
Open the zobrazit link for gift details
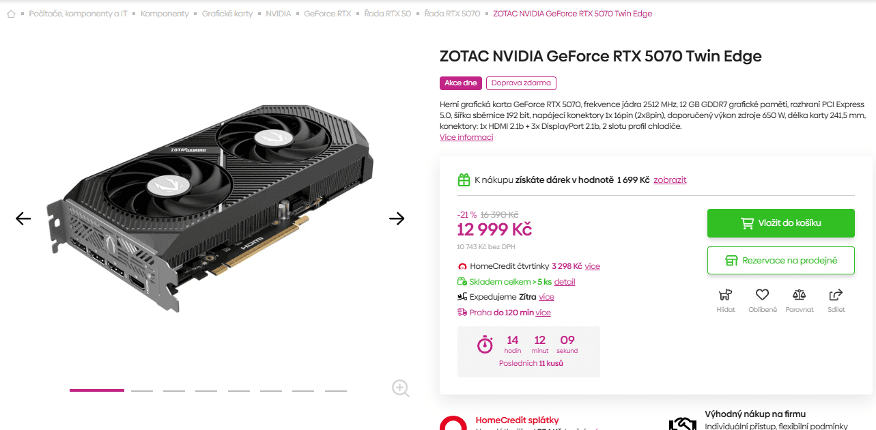669,180
